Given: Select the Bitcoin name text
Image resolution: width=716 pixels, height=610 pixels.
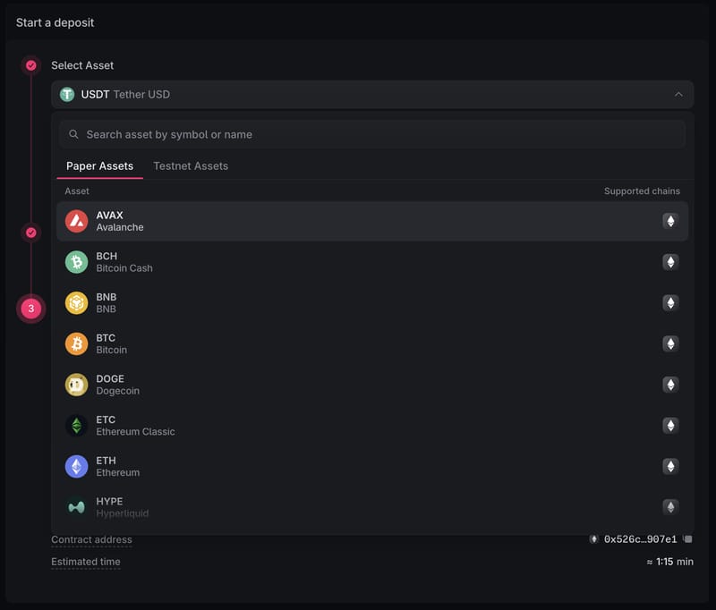Looking at the screenshot, I should tap(111, 350).
